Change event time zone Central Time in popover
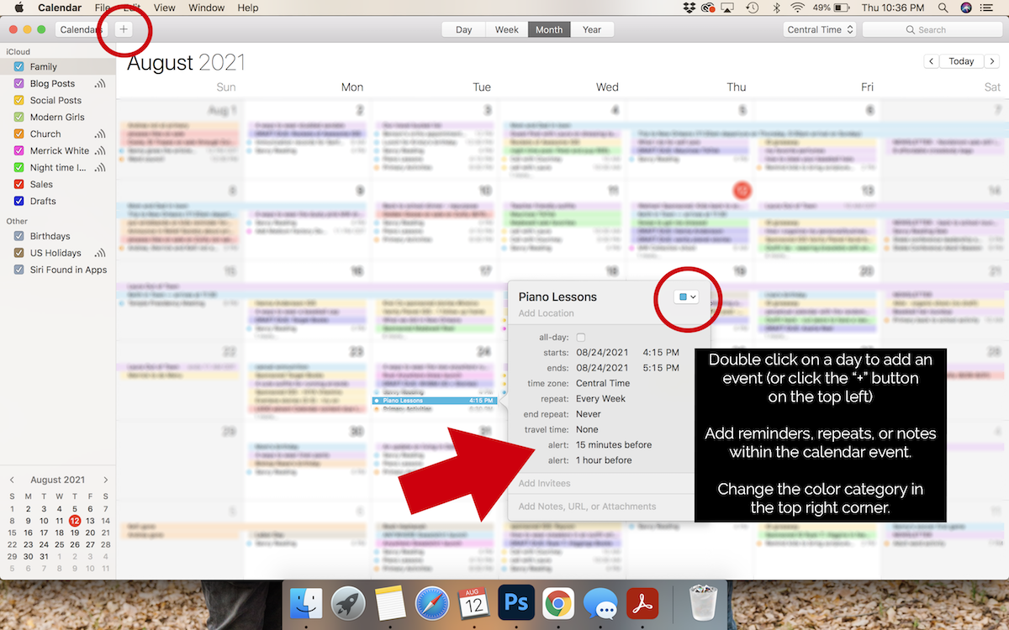The width and height of the screenshot is (1009, 630). point(603,383)
